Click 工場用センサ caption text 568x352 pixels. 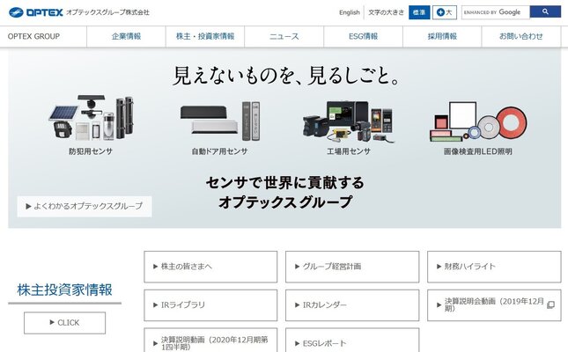click(349, 151)
